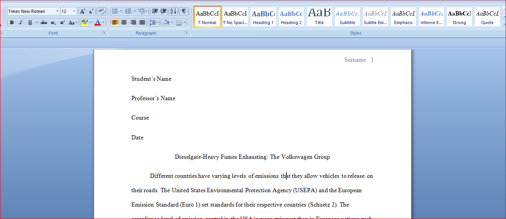Image resolution: width=506 pixels, height=219 pixels.
Task: Open underline style dropdown arrow
Action: point(37,23)
